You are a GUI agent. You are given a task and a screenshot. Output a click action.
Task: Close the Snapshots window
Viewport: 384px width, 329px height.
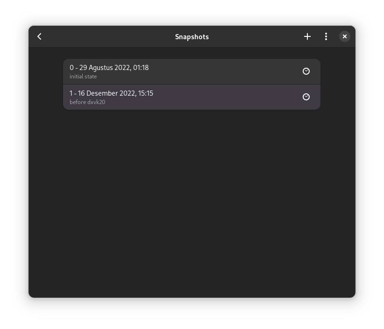(345, 36)
